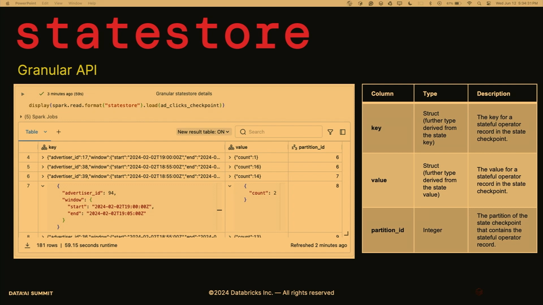Click the display(spark.read.format...) code line
This screenshot has width=543, height=305.
coord(127,105)
